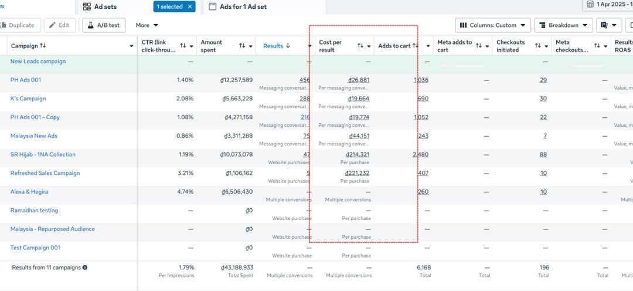This screenshot has width=633, height=291.
Task: Sort by the Campaign column arrows
Action: 43,46
